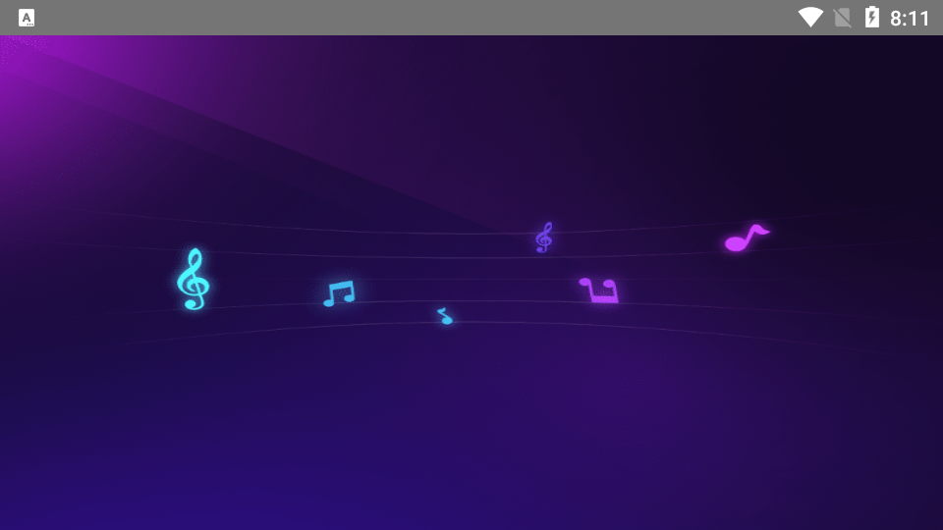The image size is (943, 530).
Task: Tap the curled flag of the magenta note
Action: point(759,231)
